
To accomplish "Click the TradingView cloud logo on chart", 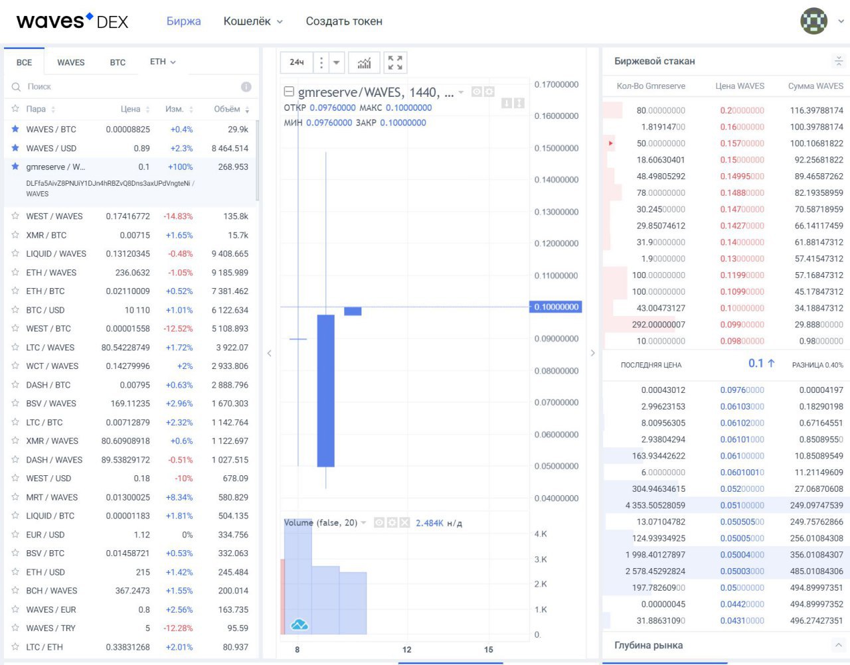I will pyautogui.click(x=299, y=625).
